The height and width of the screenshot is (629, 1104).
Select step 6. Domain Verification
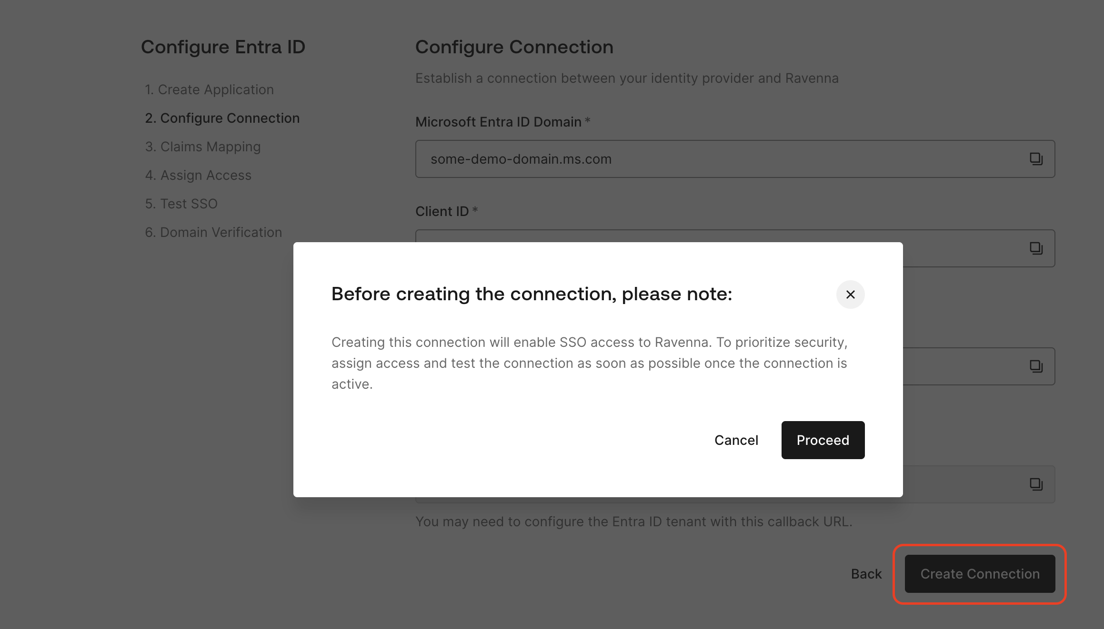[213, 232]
